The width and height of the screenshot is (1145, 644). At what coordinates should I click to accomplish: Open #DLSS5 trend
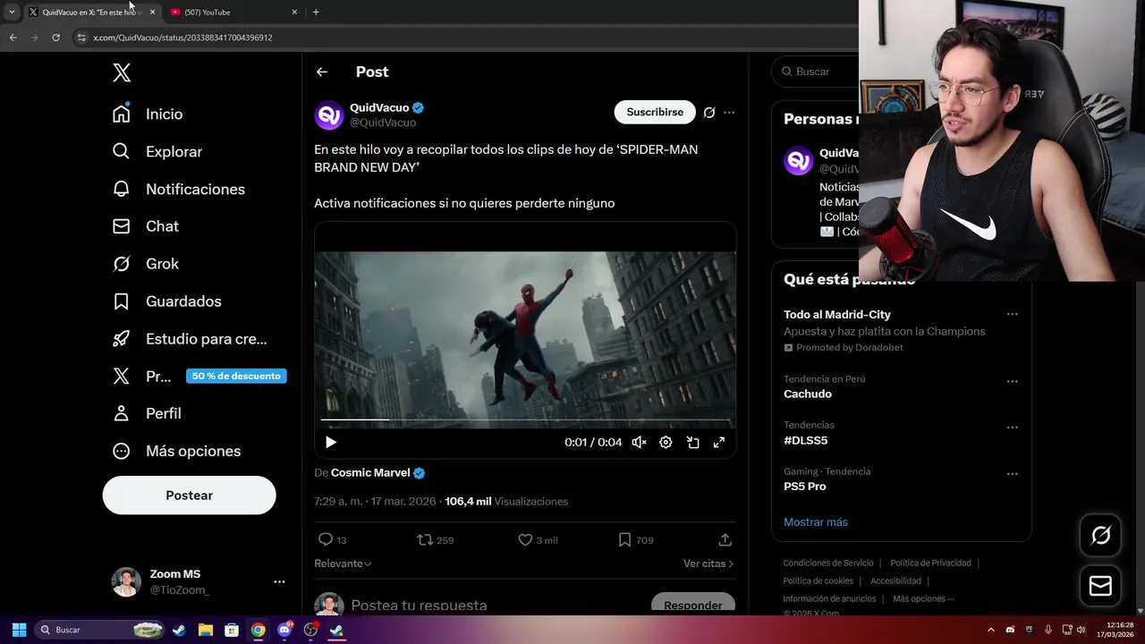[806, 440]
